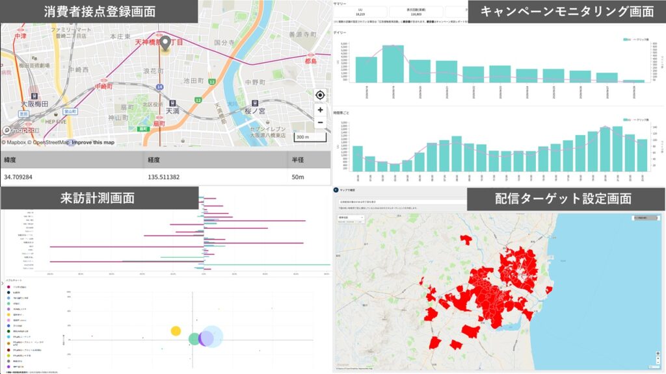This screenshot has width=666, height=374.
Task: Click the 都島 subway station label
Action: 310,61
